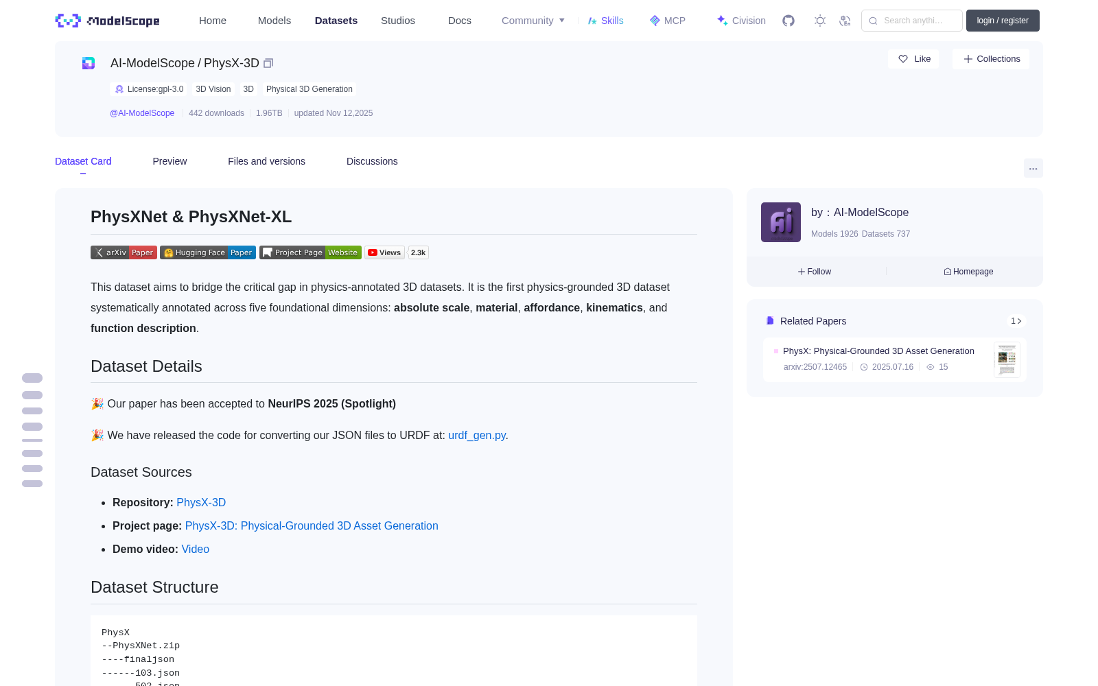Click the related paper thumbnail image
This screenshot has height=686, width=1098.
coord(1007,359)
